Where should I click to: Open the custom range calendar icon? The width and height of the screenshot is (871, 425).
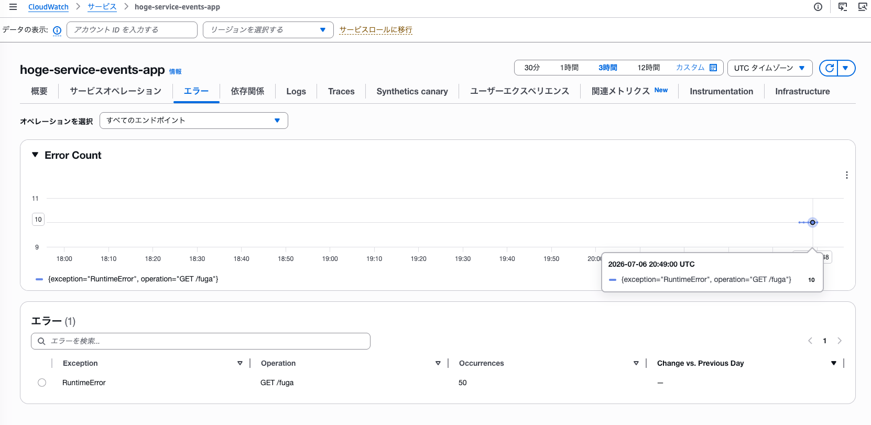[713, 68]
